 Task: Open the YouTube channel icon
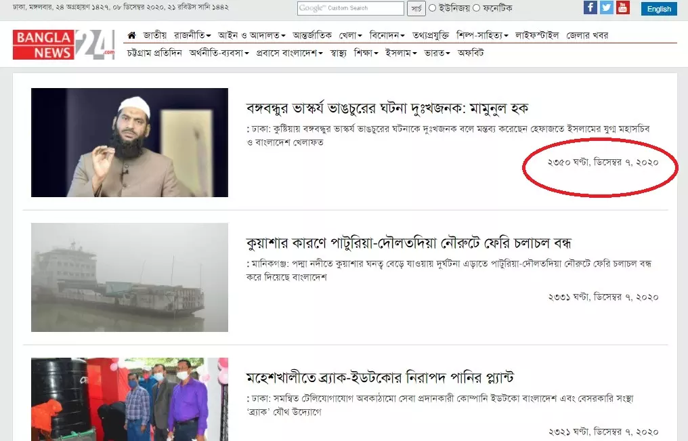pyautogui.click(x=622, y=7)
